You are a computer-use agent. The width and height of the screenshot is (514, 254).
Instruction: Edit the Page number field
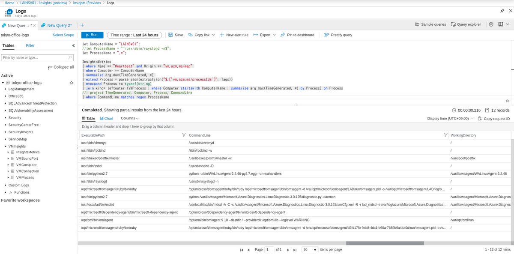pyautogui.click(x=269, y=249)
